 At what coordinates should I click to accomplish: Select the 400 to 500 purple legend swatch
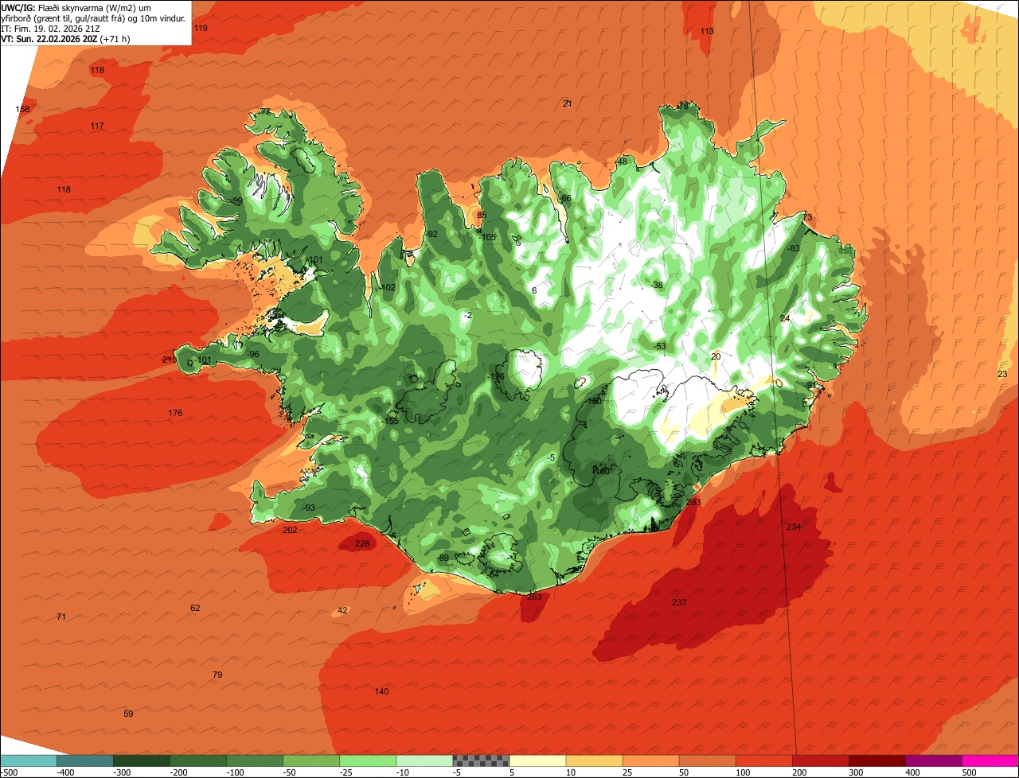point(934,760)
